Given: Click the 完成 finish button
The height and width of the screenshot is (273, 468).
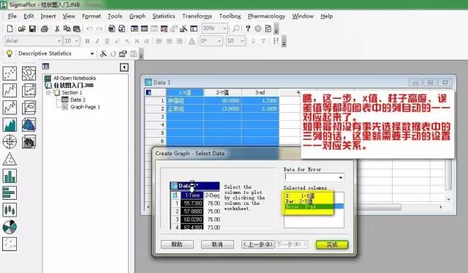Looking at the screenshot, I should point(332,244).
